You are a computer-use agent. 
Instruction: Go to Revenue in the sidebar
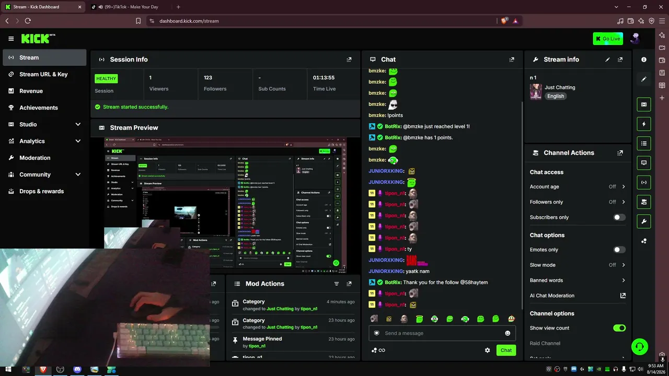coord(44,91)
